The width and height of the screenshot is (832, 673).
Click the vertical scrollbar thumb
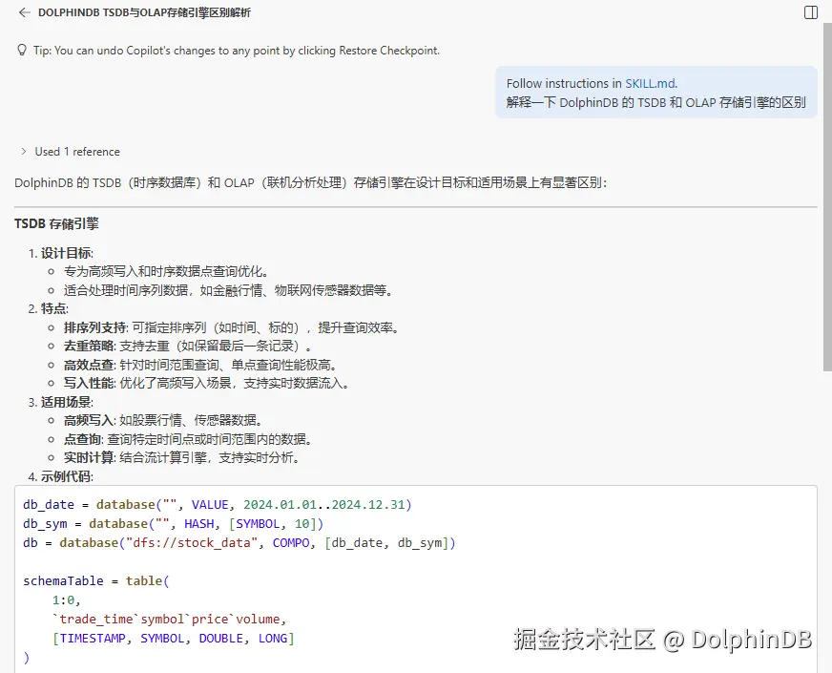click(x=827, y=197)
